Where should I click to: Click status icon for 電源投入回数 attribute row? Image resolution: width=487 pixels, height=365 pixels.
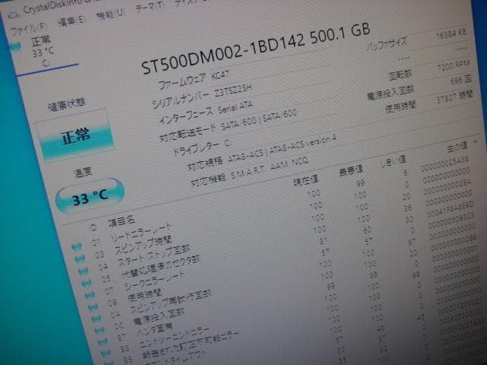(100, 331)
